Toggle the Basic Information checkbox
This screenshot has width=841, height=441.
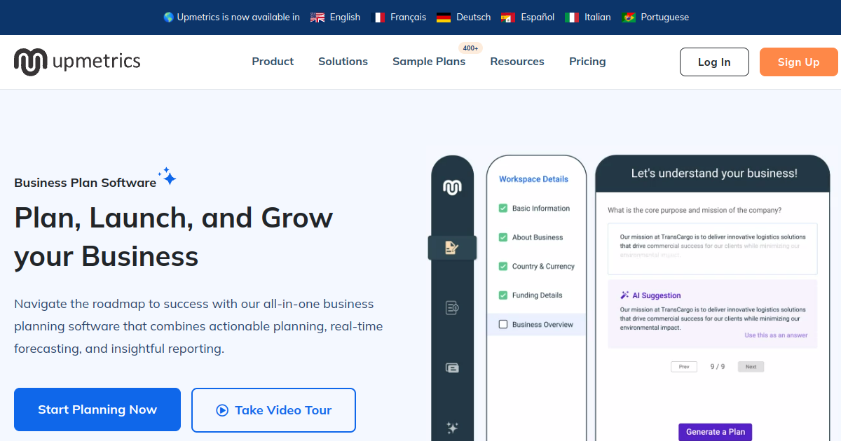coord(502,209)
